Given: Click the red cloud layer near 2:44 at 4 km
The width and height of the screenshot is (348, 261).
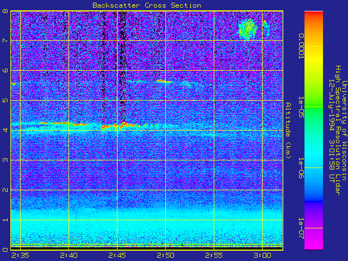Looking at the screenshot, I should [x=106, y=127].
